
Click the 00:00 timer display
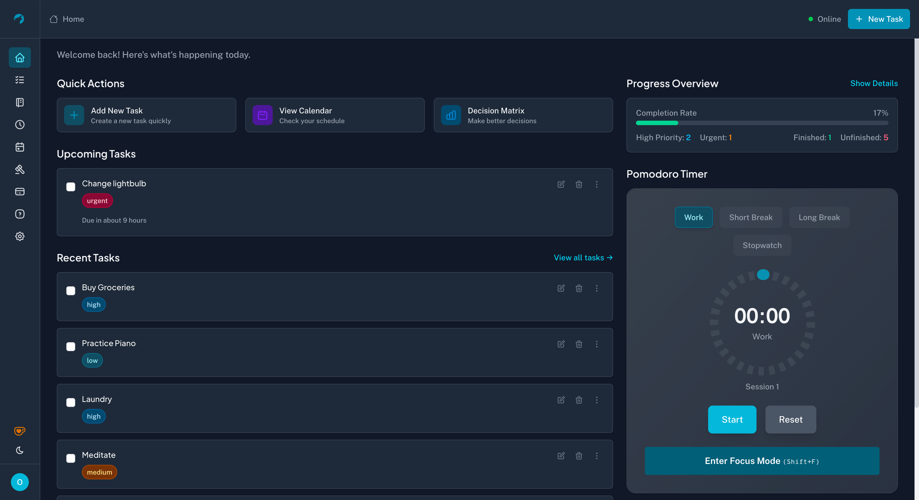(762, 316)
